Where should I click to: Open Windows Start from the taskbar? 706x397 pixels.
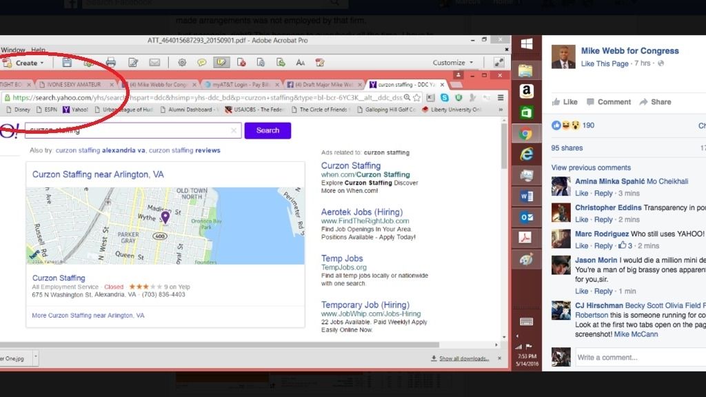pos(526,43)
